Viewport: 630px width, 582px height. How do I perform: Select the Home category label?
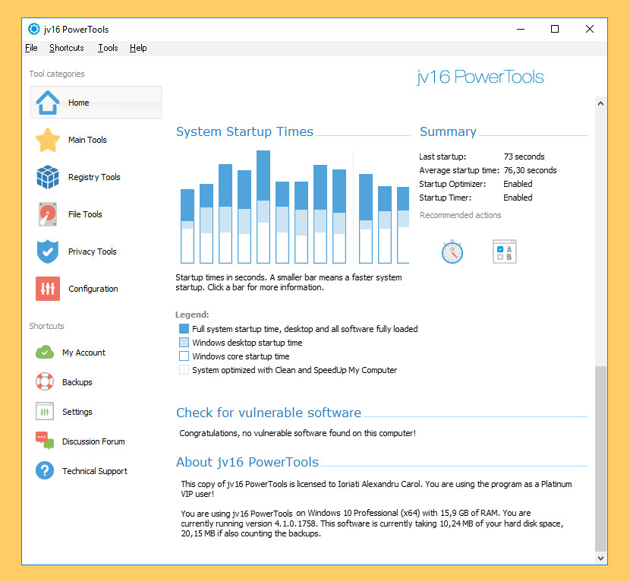[x=79, y=103]
